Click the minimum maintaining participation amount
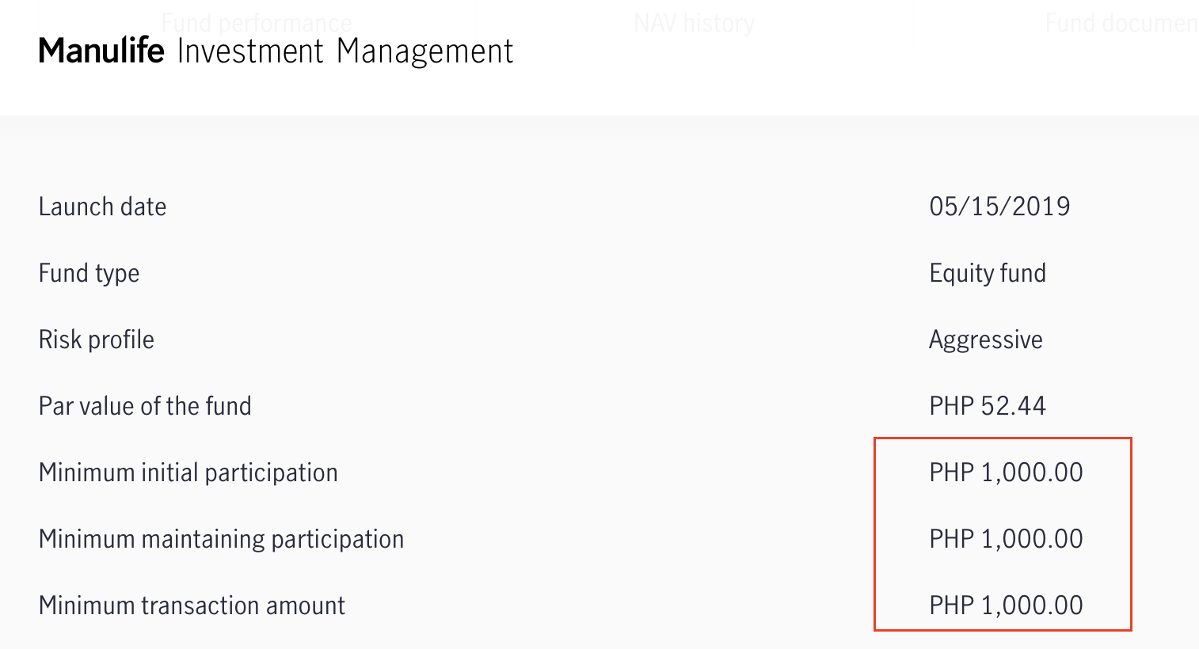This screenshot has width=1199, height=649. [1006, 539]
